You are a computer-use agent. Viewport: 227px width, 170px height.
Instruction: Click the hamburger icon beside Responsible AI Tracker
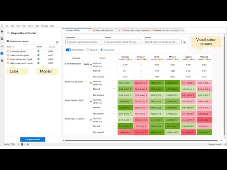8,33
